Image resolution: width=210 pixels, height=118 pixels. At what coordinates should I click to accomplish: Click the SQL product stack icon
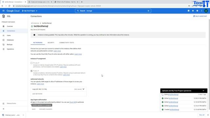[4, 16]
